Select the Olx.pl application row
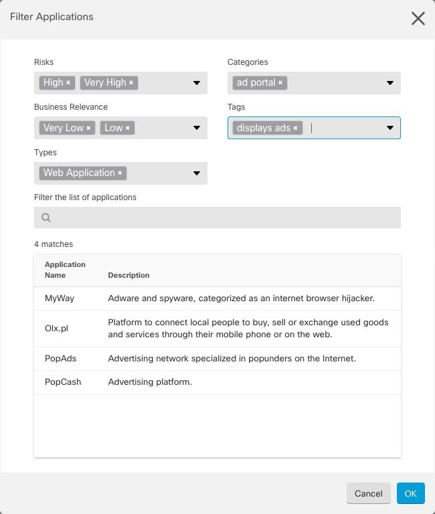The height and width of the screenshot is (514, 435). (217, 329)
